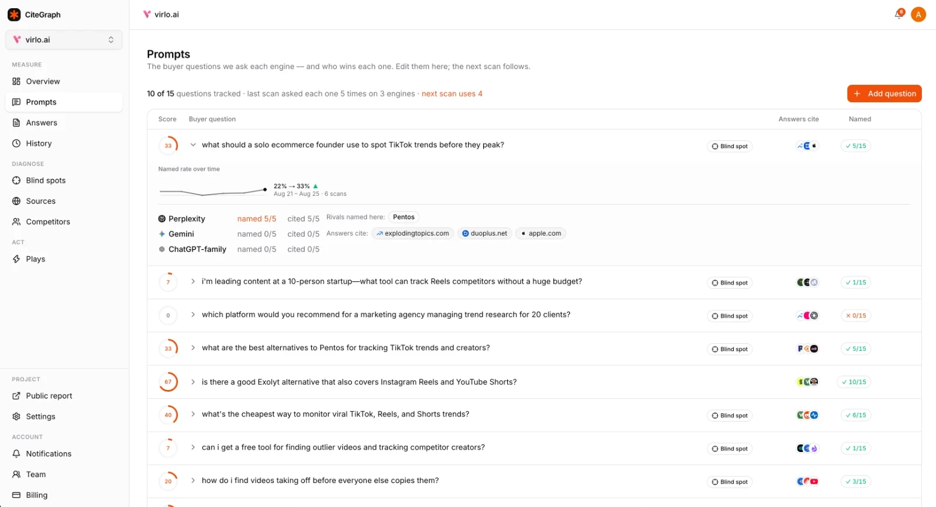Click the Settings gear icon
The height and width of the screenshot is (507, 936).
pyautogui.click(x=16, y=416)
